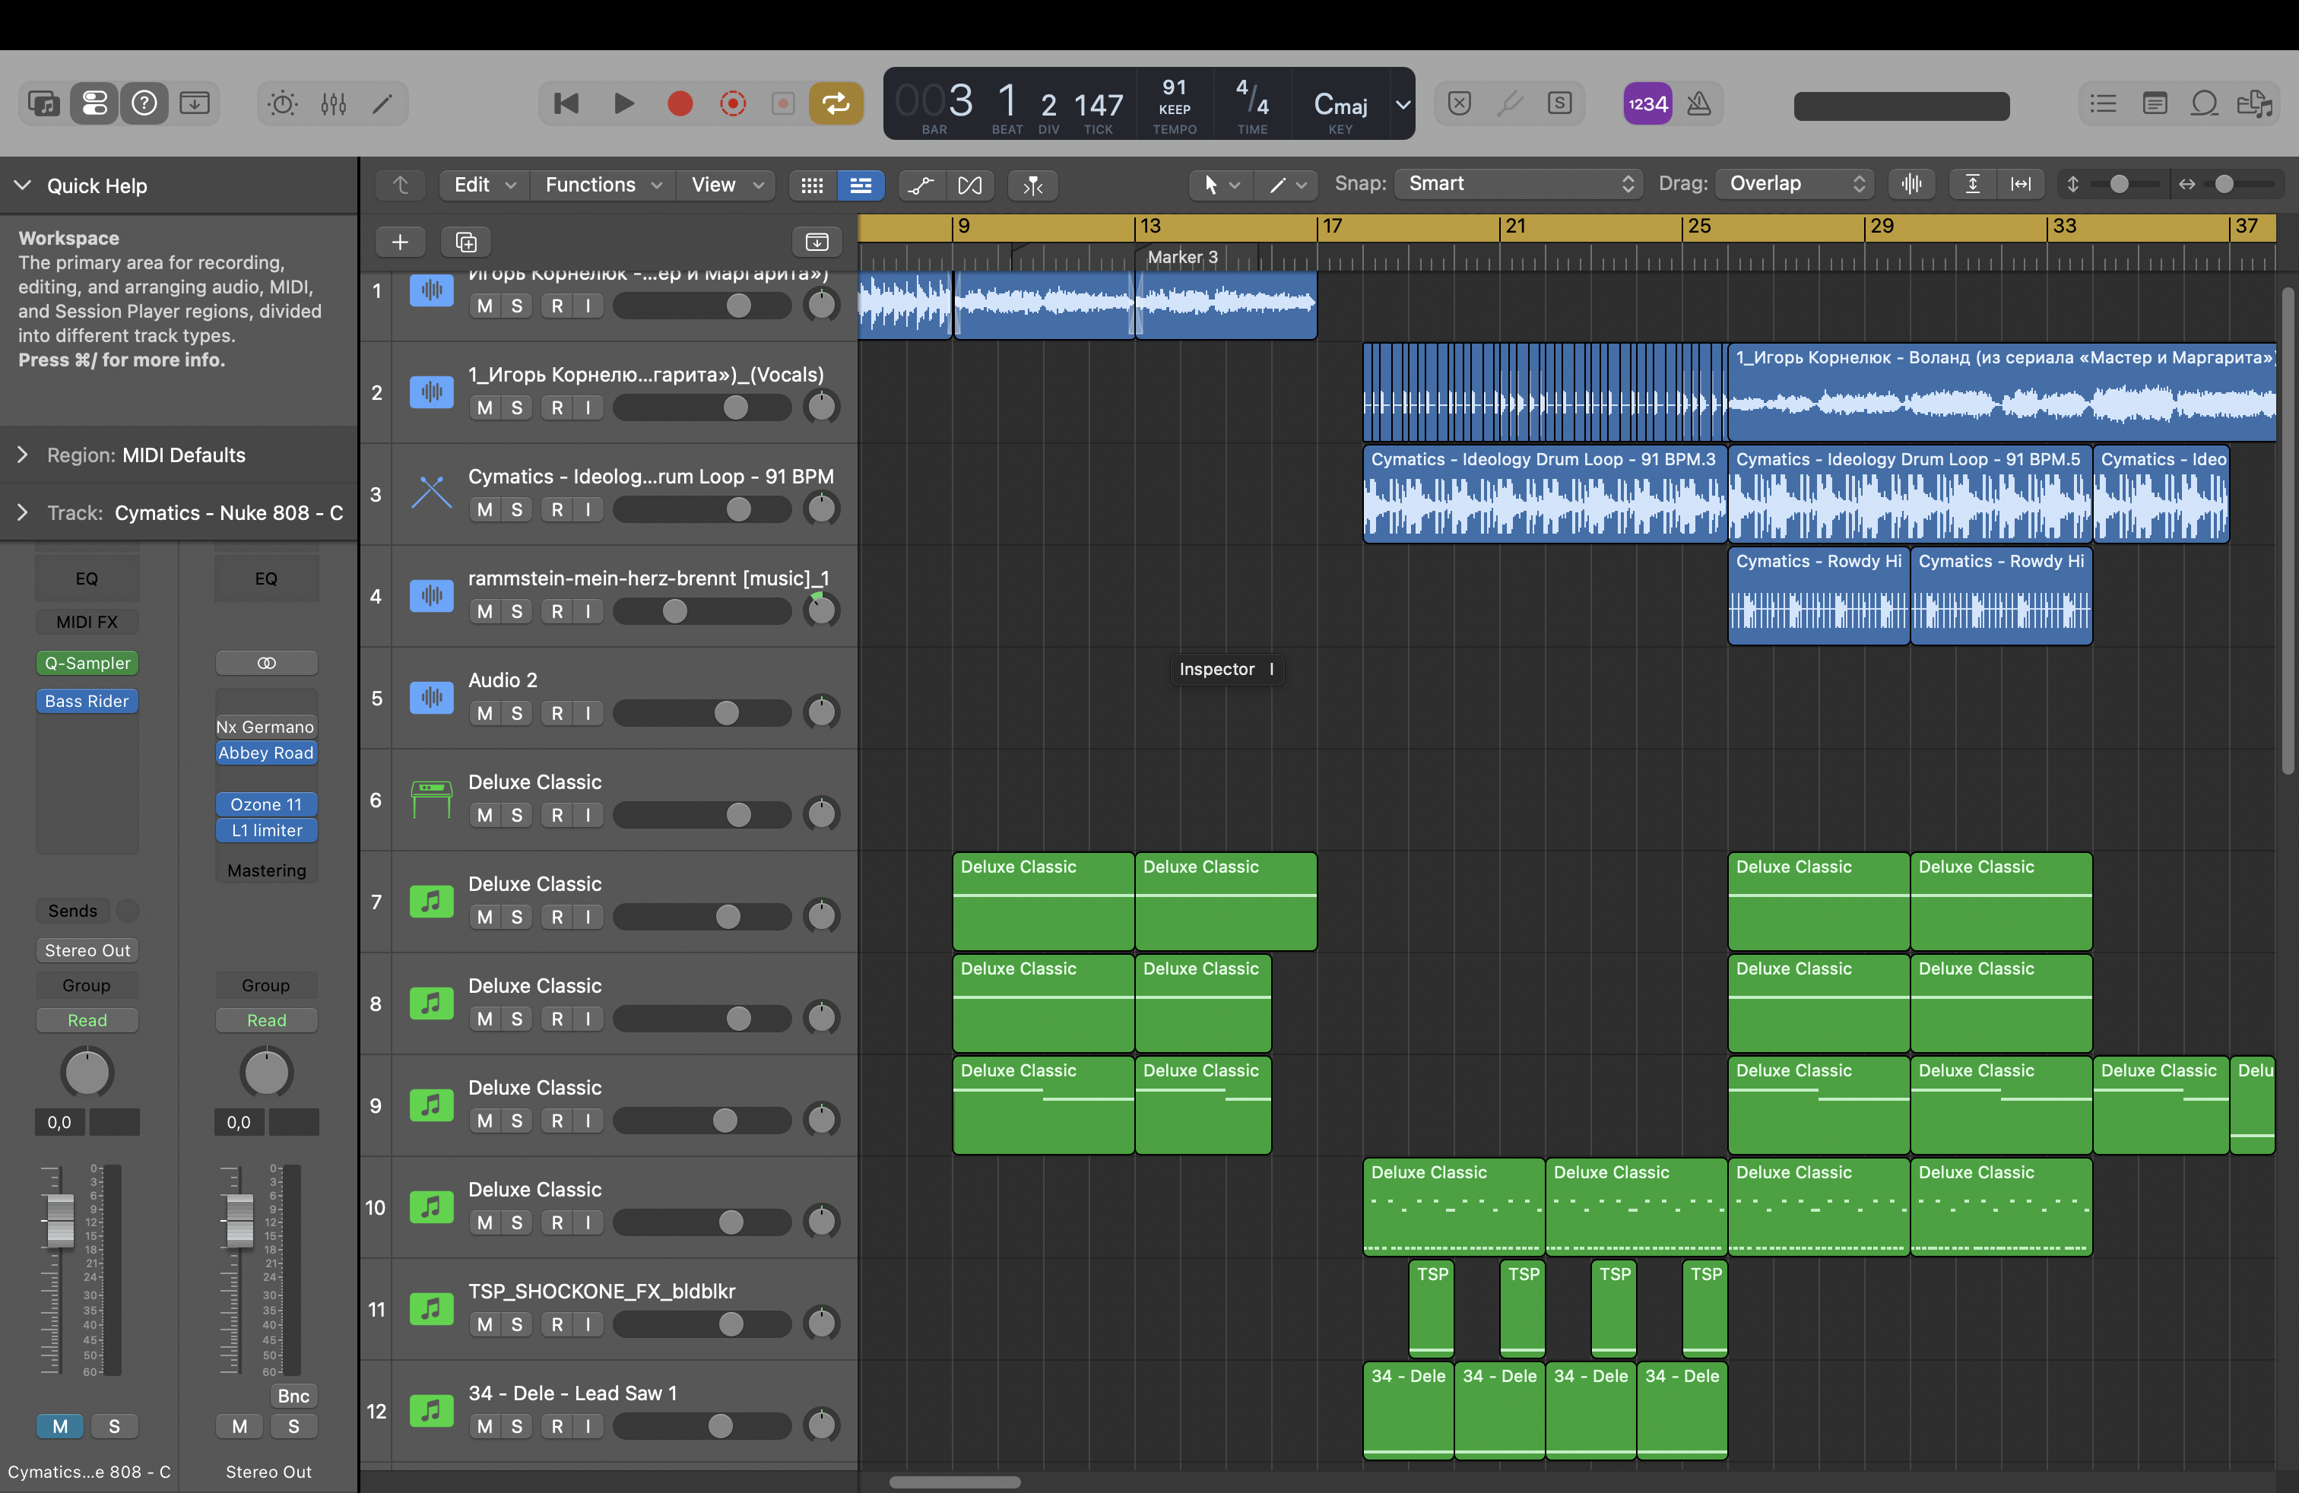This screenshot has width=2299, height=1493.
Task: Toggle the metronome icon
Action: click(x=1698, y=103)
